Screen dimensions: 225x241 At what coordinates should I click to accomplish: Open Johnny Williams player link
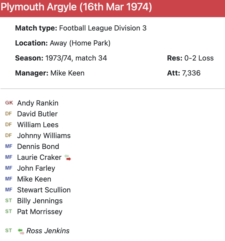pyautogui.click(x=44, y=135)
